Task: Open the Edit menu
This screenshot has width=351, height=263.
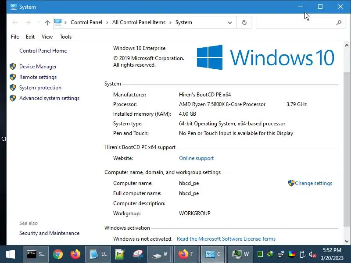Action: 30,37
